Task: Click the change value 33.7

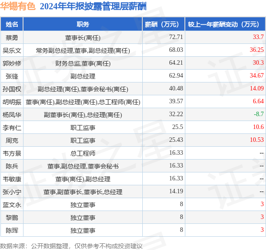Action: [258, 37]
